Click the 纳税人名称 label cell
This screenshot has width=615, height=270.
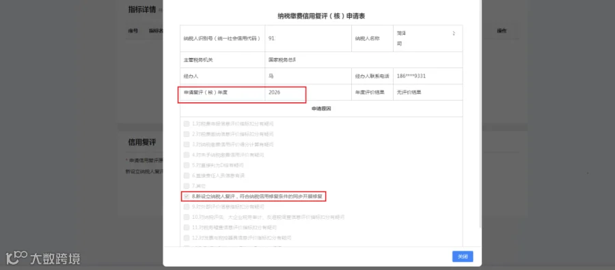(x=372, y=38)
